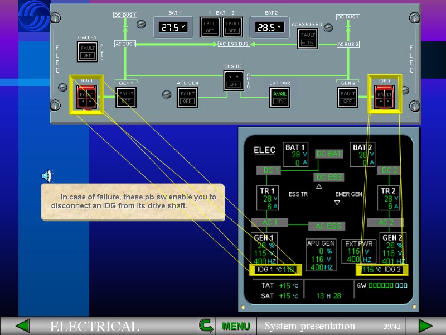This screenshot has width=446, height=335.
Task: Click the BAT 2 pushbutton switch
Action: [x=232, y=27]
